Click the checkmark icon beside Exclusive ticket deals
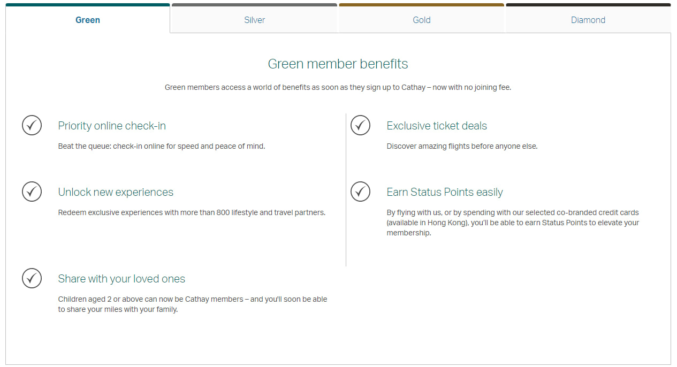This screenshot has width=677, height=367. click(x=360, y=125)
